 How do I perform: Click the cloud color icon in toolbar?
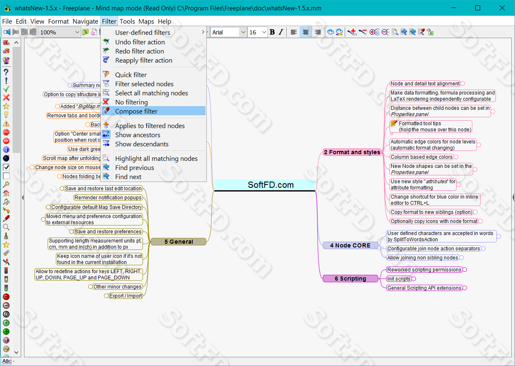(x=339, y=32)
